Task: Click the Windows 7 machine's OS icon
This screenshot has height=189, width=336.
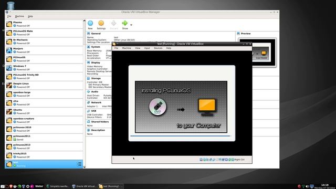Action: pyautogui.click(x=9, y=68)
